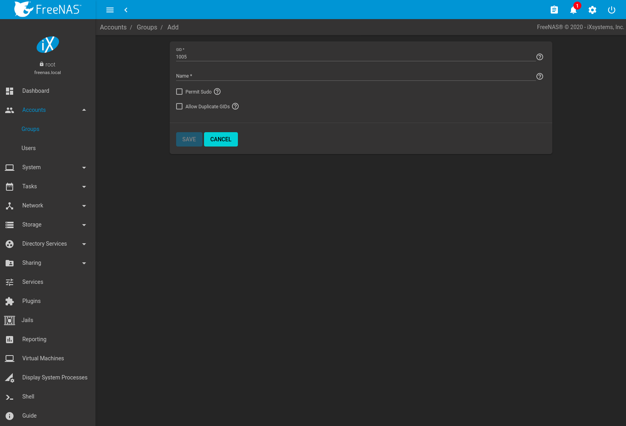Collapse sidebar with the back chevron

click(x=126, y=10)
